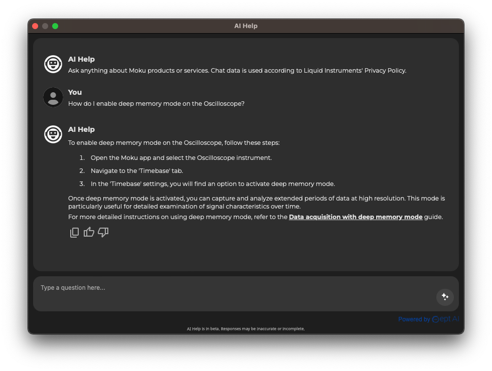Screen dimensions: 492x371
Task: Select the user profile avatar next to You
Action: pos(53,97)
